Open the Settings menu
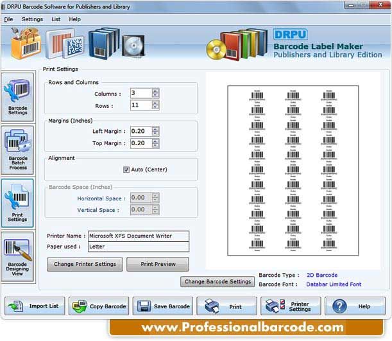 coord(32,19)
